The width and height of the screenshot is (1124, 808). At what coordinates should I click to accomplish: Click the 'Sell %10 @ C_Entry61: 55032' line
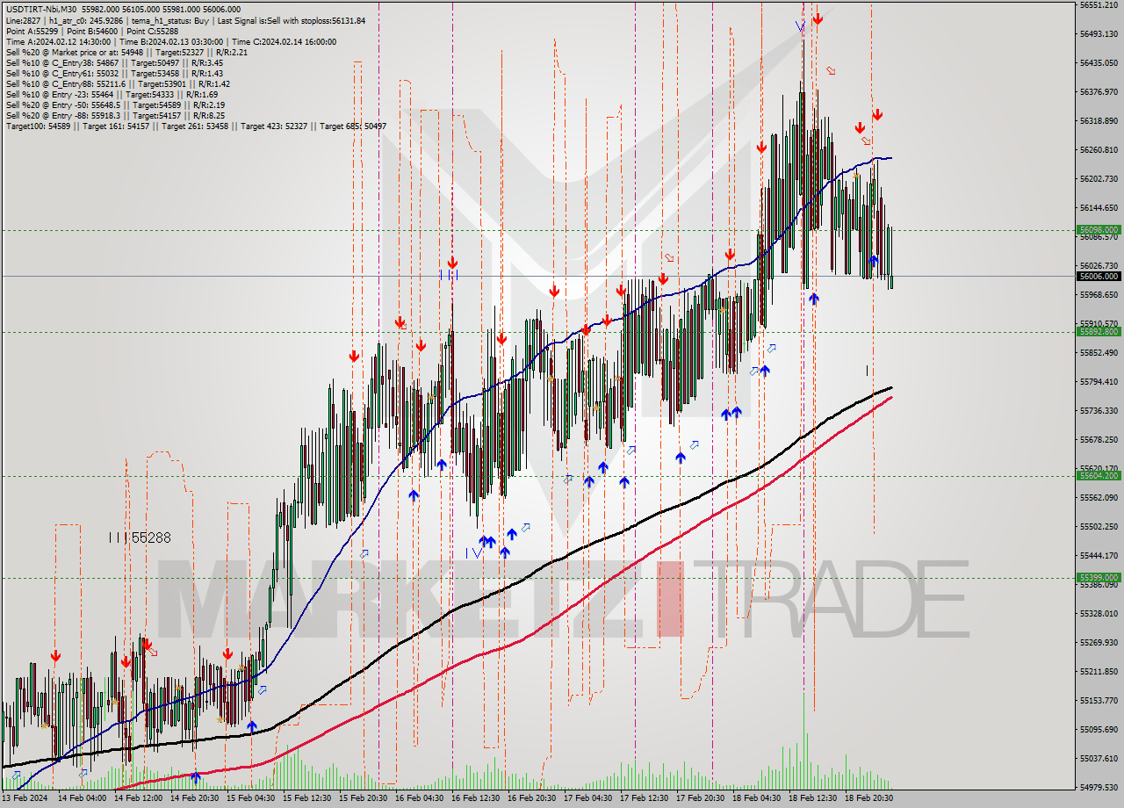coord(114,73)
